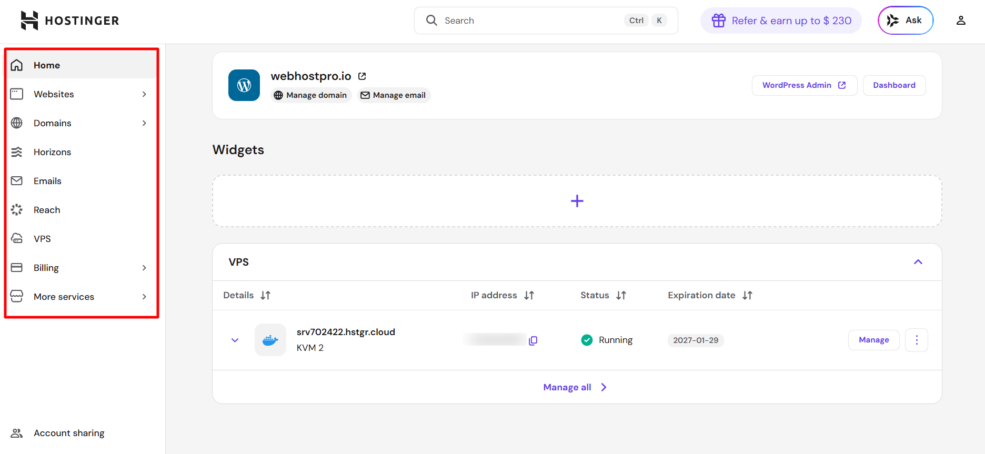
Task: Open Account sharing in sidebar
Action: point(82,433)
